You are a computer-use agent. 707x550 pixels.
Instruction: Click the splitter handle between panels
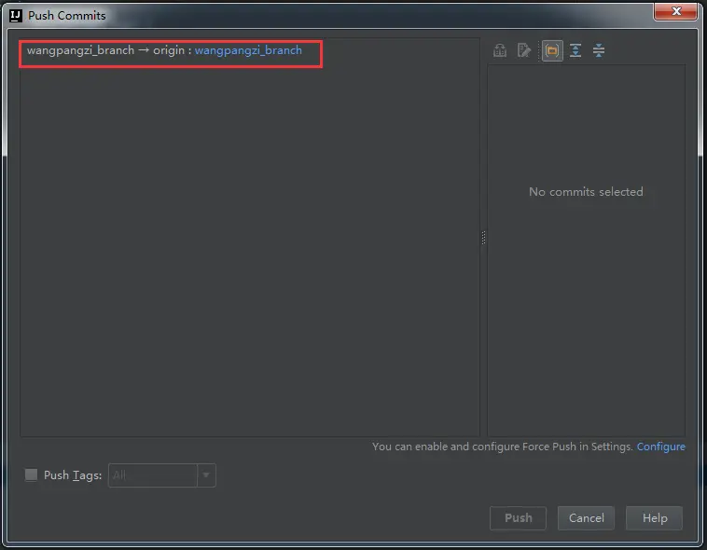(483, 238)
